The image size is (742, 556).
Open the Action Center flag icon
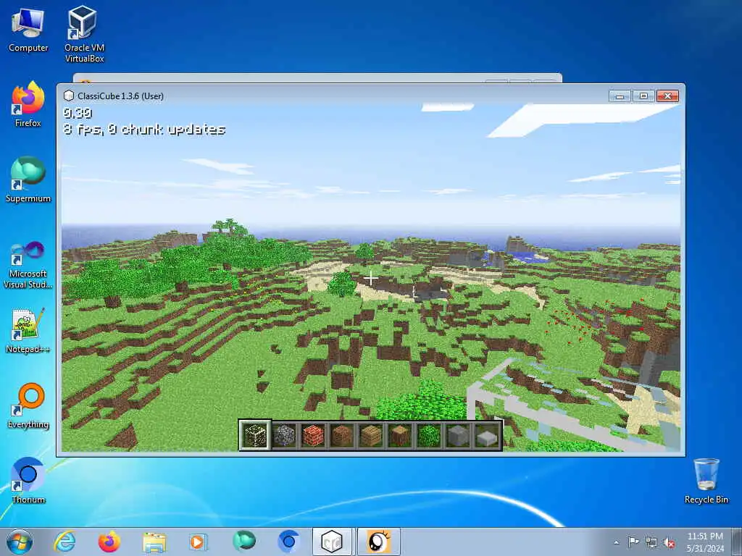coord(633,542)
